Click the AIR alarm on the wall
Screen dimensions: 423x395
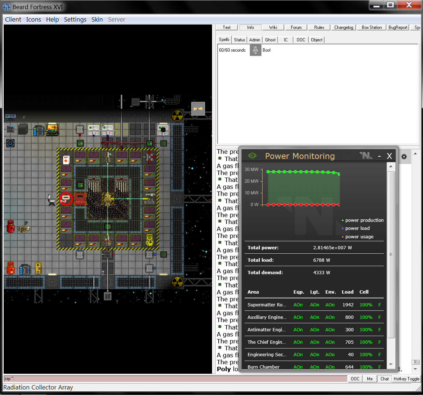tap(11, 116)
